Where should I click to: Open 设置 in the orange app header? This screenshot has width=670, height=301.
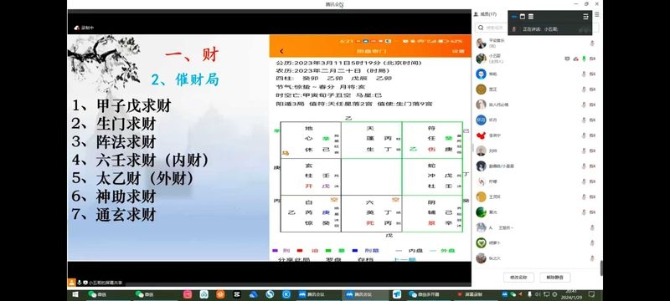coord(458,51)
